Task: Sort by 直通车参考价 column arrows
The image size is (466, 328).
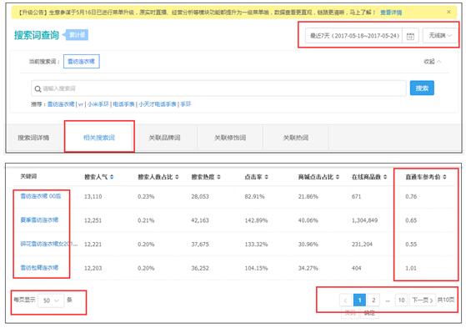Action: pos(444,177)
